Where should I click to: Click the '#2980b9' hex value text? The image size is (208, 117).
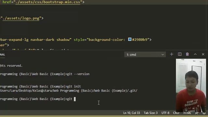140,40
